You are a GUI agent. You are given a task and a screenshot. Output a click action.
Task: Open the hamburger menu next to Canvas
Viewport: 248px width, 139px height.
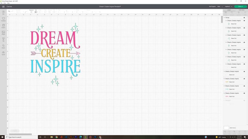3,7
